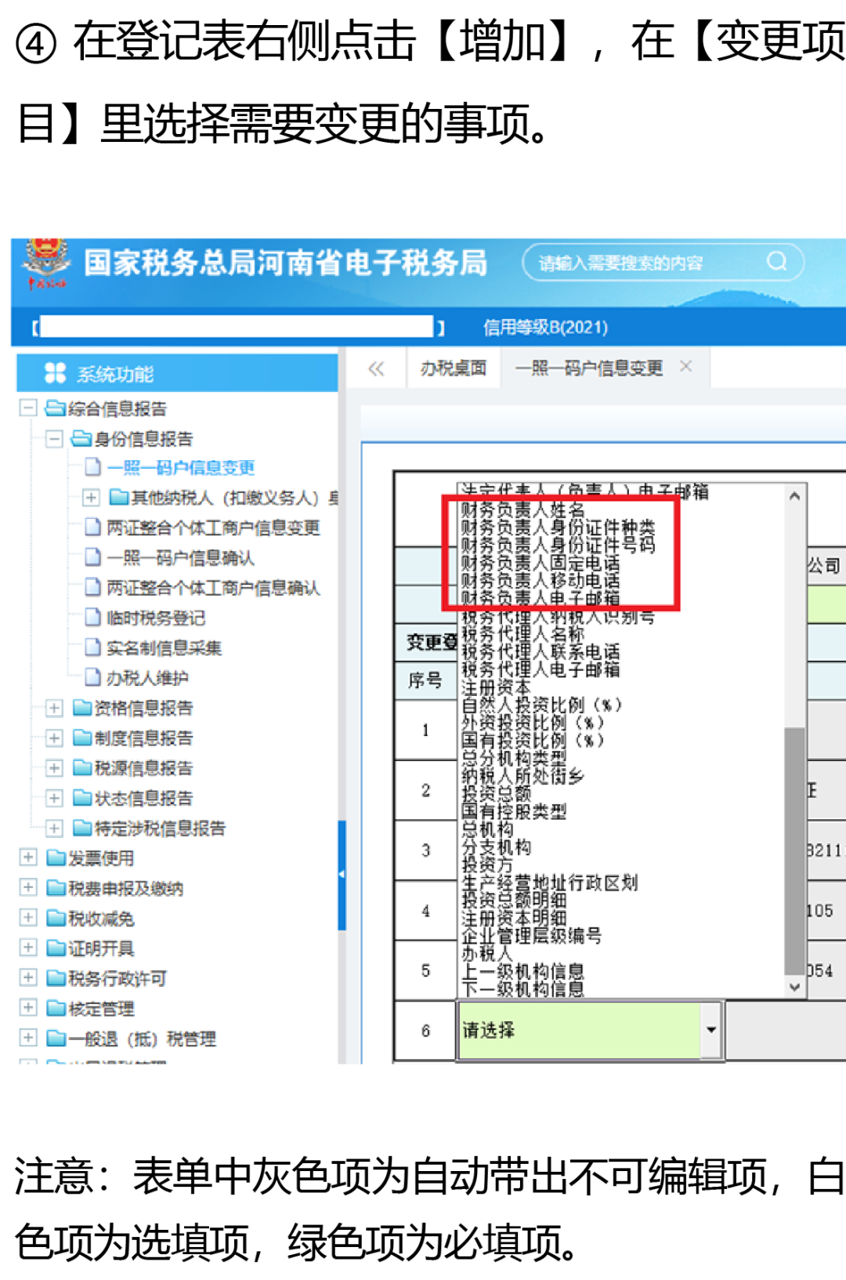846x1280 pixels.
Task: Choose 办税人 in the dropdown list
Action: (486, 954)
